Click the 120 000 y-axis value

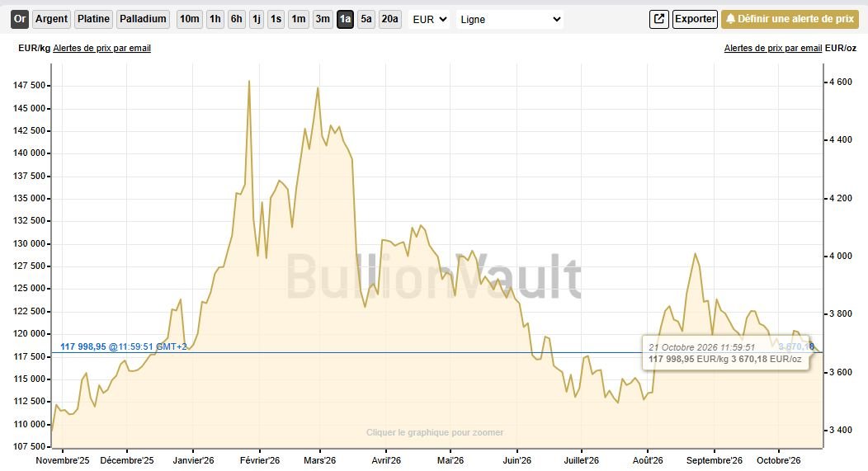pos(30,334)
